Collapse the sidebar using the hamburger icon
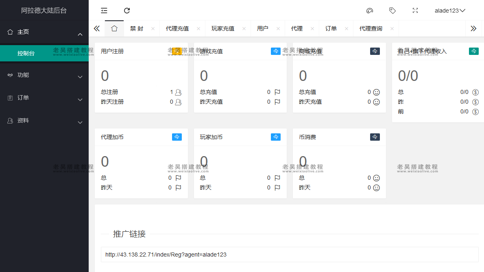This screenshot has height=272, width=484. (x=104, y=10)
